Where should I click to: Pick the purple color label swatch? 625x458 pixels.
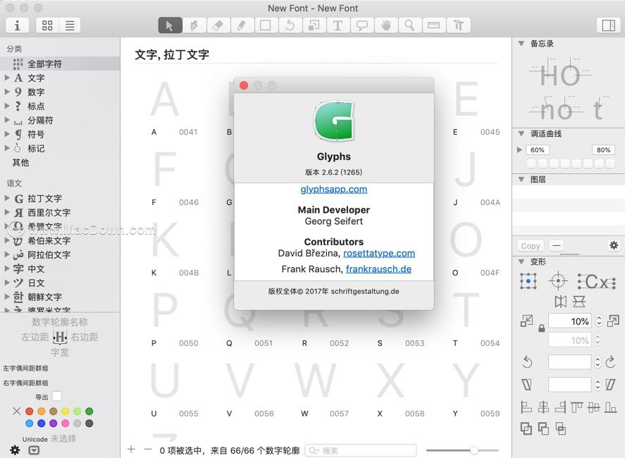[x=53, y=423]
